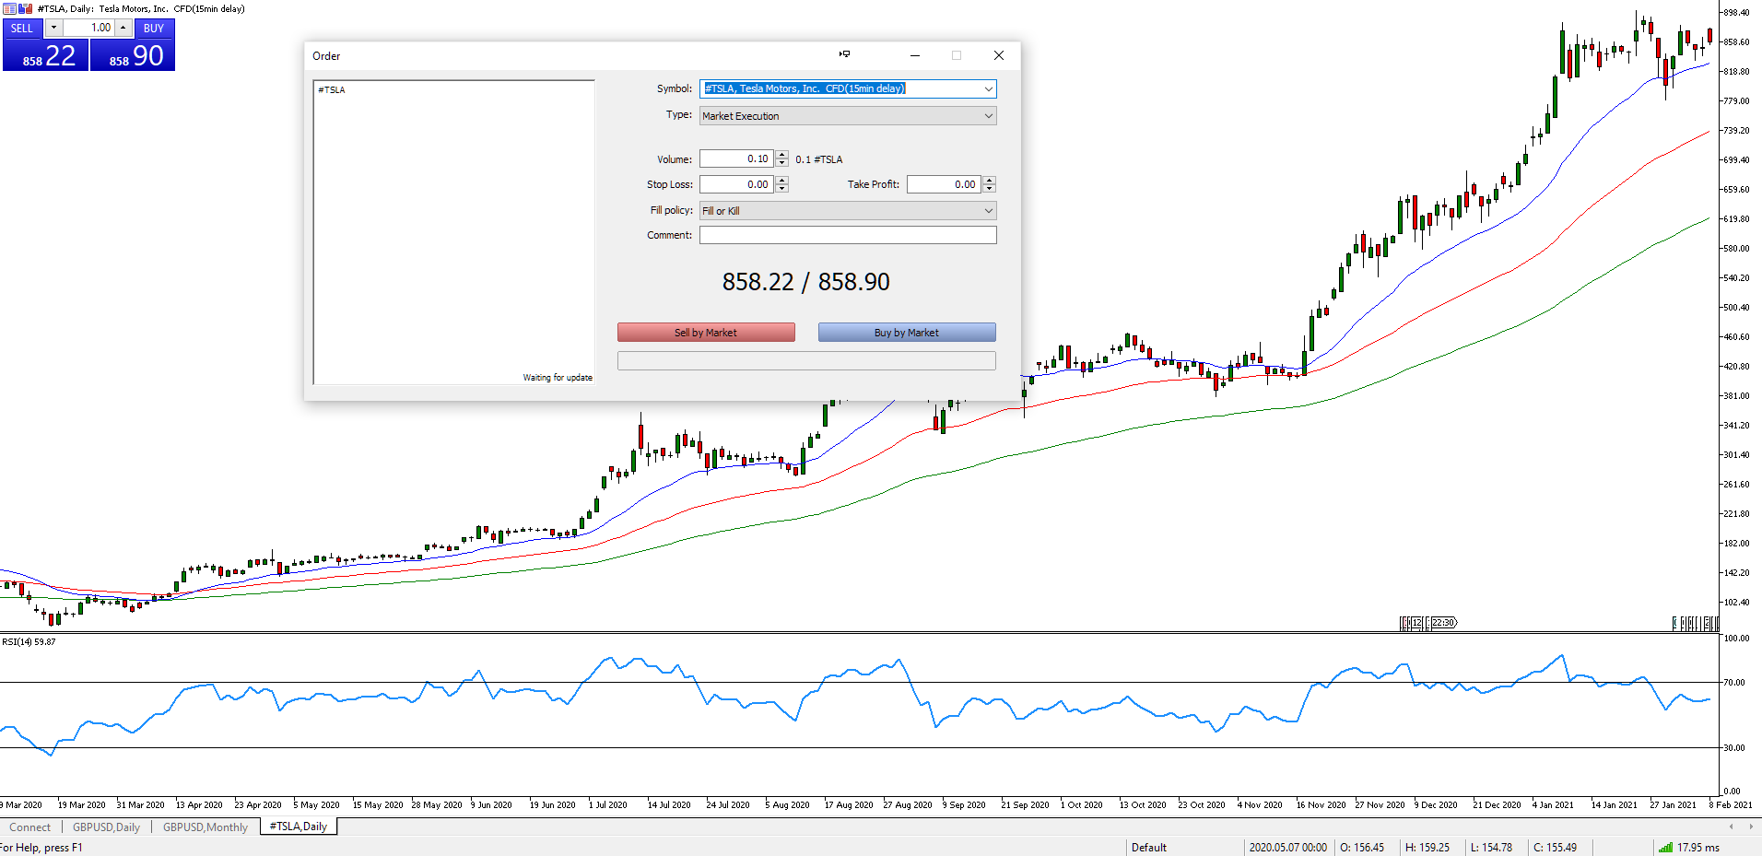1762x856 pixels.
Task: Click the #TSLA tick chart in Order dialog
Action: (x=453, y=232)
